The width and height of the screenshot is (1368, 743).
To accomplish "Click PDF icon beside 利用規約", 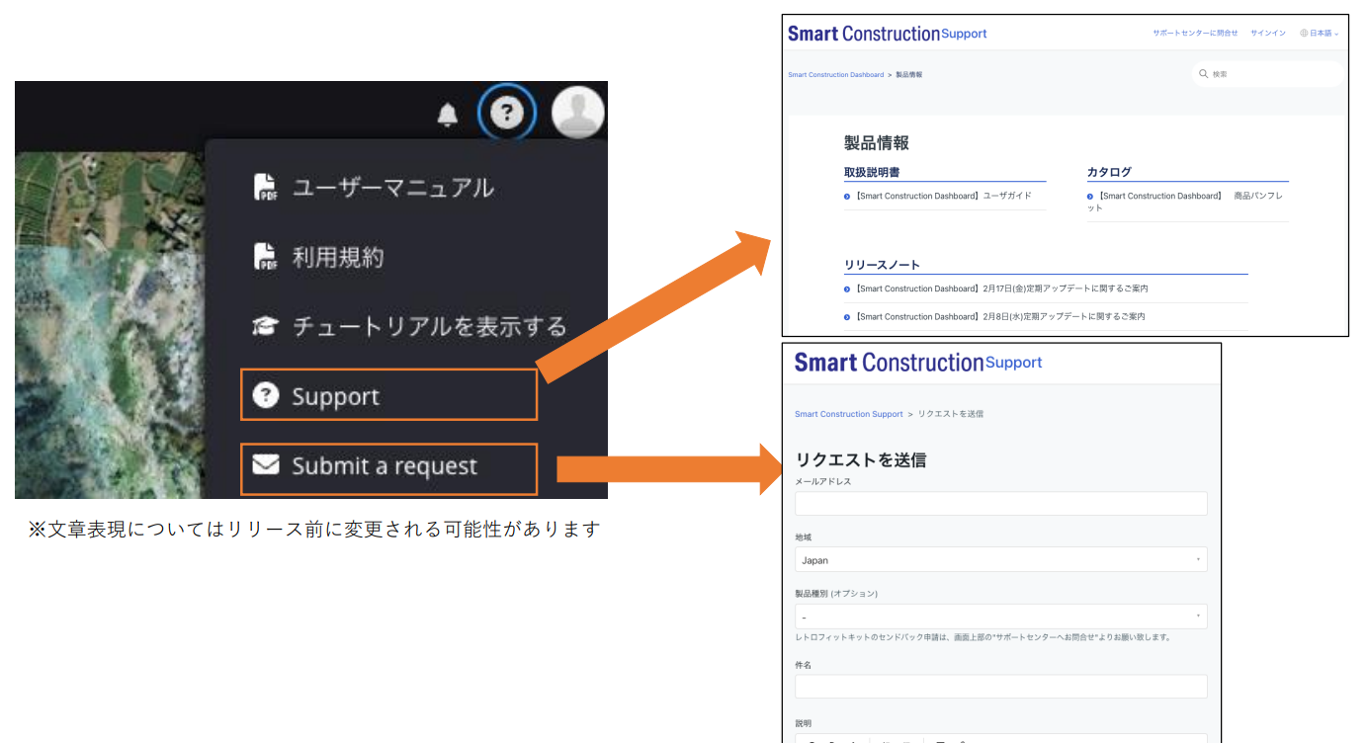I will coord(265,257).
